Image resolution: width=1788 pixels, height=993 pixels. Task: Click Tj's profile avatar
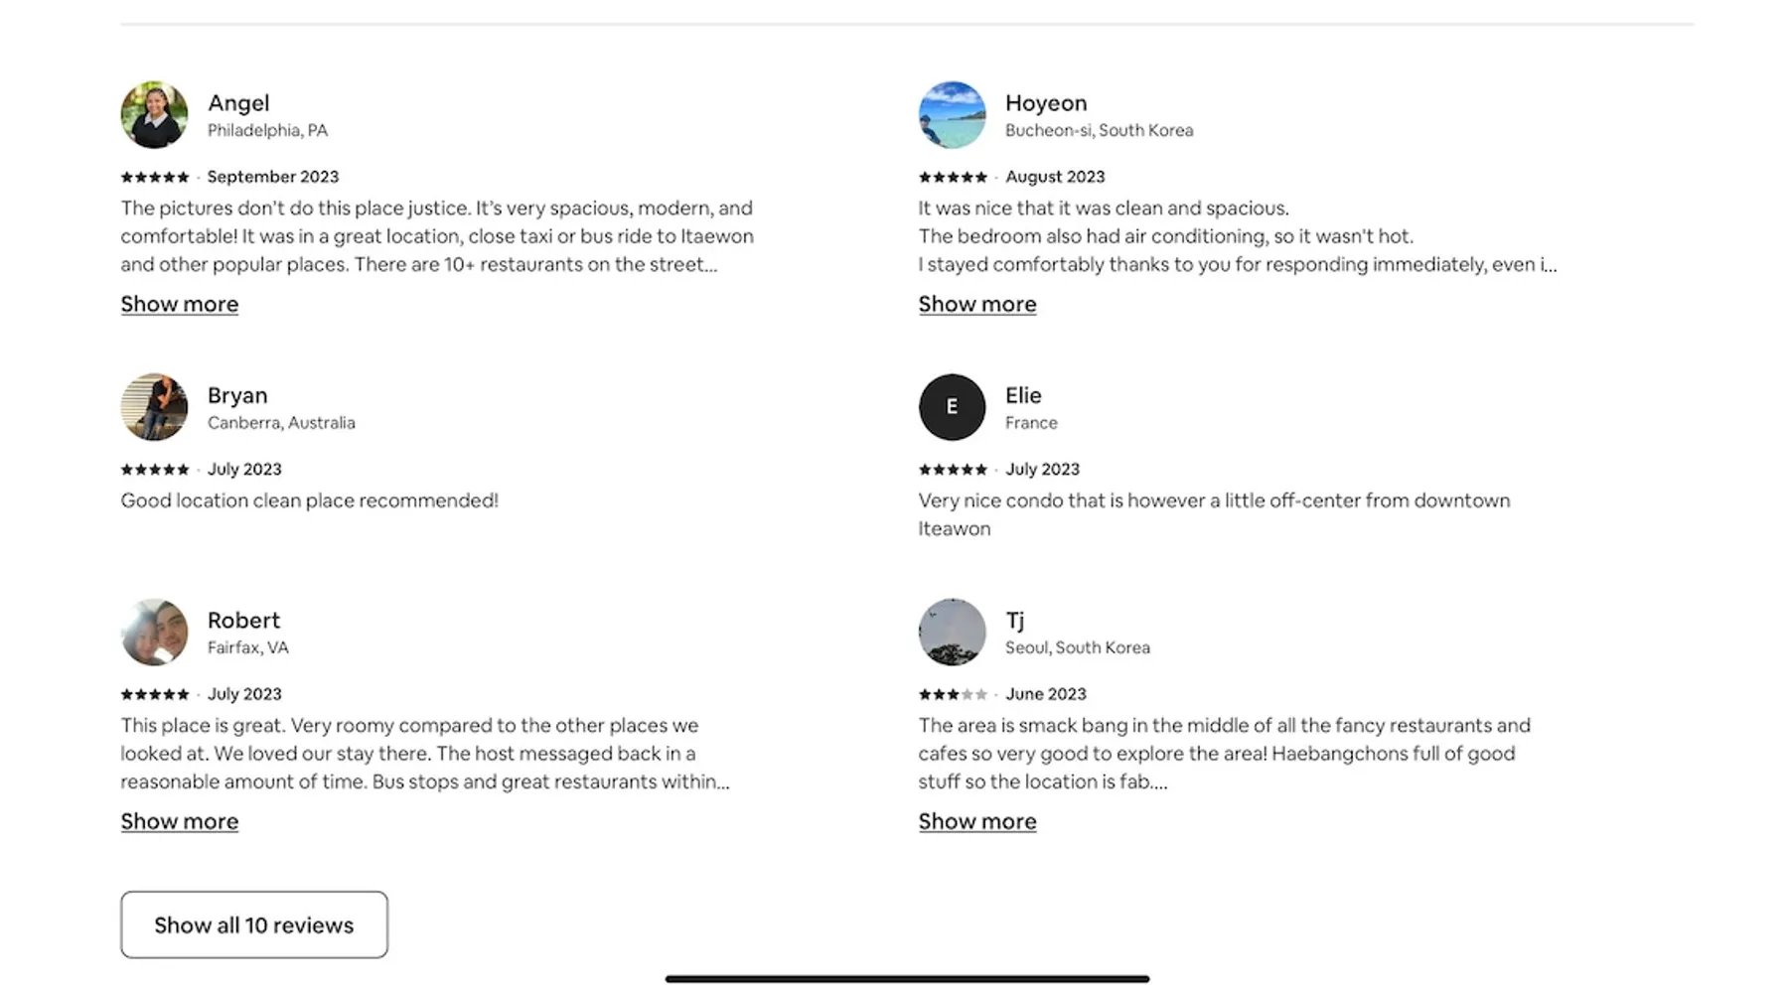[x=952, y=632]
